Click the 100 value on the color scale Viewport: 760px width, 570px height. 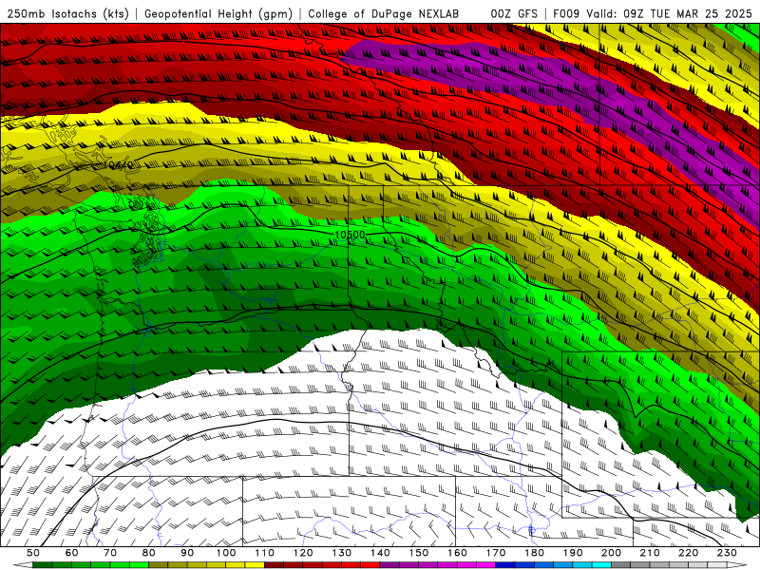tap(226, 553)
